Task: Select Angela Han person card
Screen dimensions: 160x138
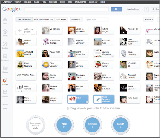Action: pos(130,30)
